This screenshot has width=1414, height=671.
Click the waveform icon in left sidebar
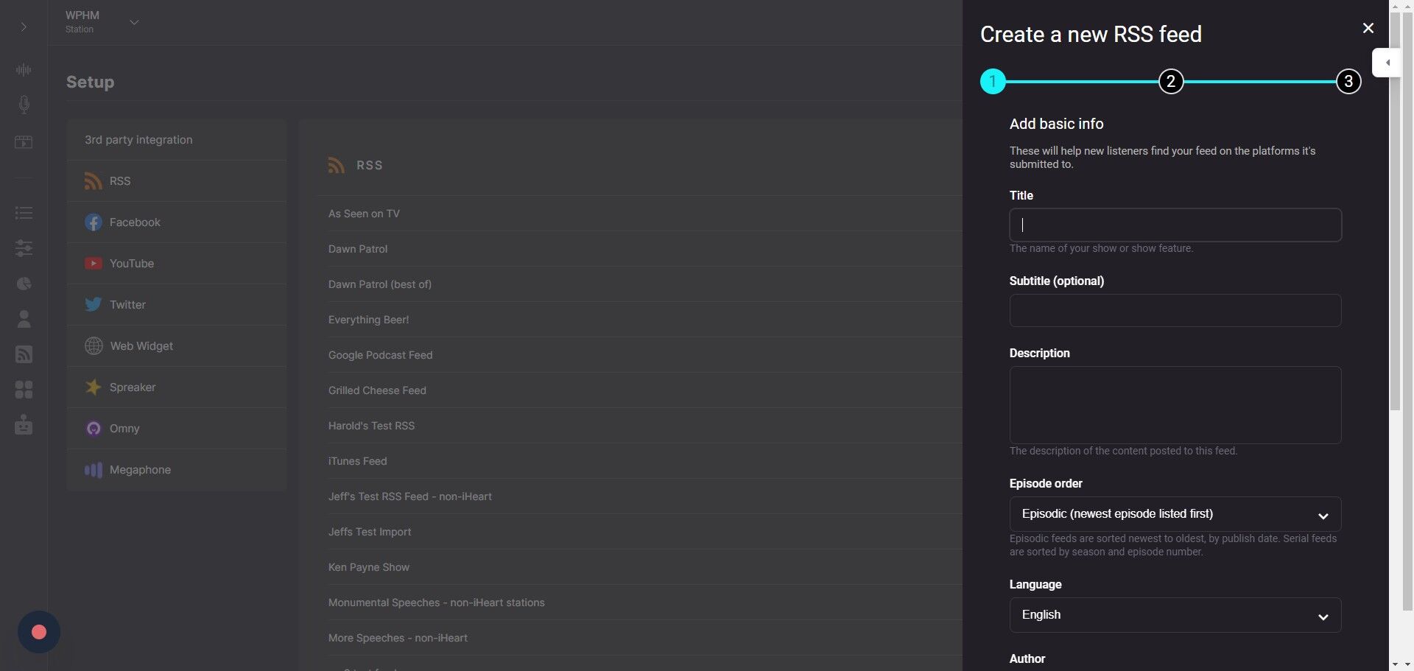[x=24, y=70]
